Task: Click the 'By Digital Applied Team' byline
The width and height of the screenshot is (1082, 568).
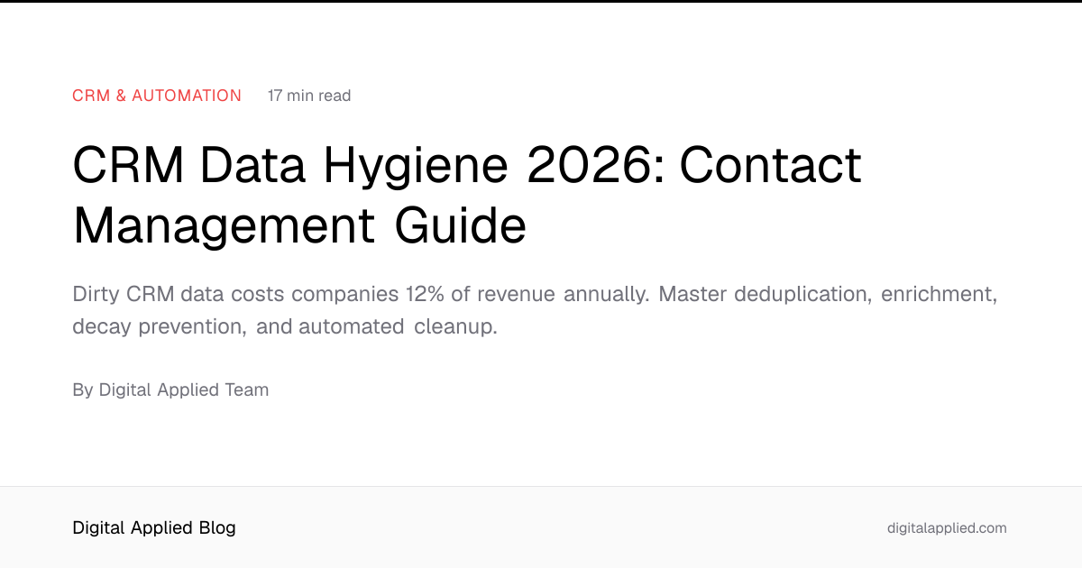Action: tap(170, 390)
